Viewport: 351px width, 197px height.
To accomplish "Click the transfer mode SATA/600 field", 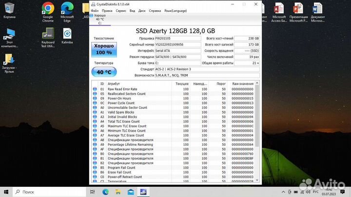I will (178, 57).
